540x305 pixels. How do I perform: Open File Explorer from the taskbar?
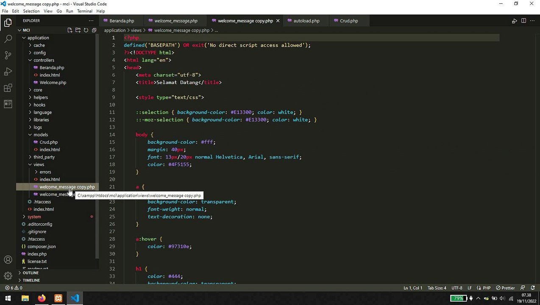(25, 298)
